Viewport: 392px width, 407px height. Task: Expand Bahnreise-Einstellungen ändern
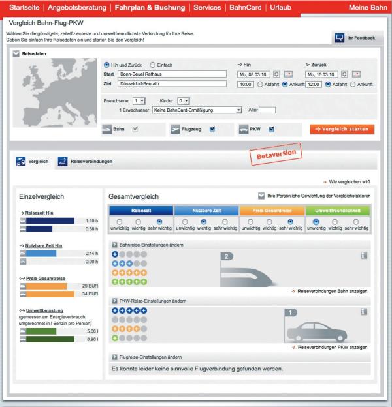click(114, 245)
